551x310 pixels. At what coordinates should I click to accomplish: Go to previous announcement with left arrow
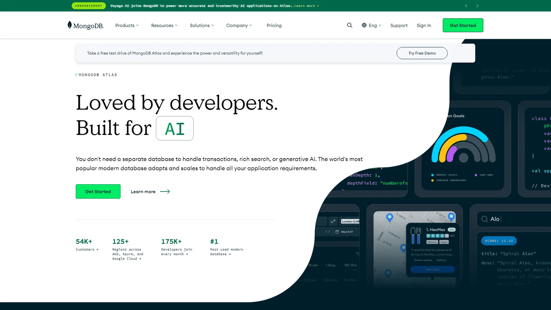coord(466,6)
